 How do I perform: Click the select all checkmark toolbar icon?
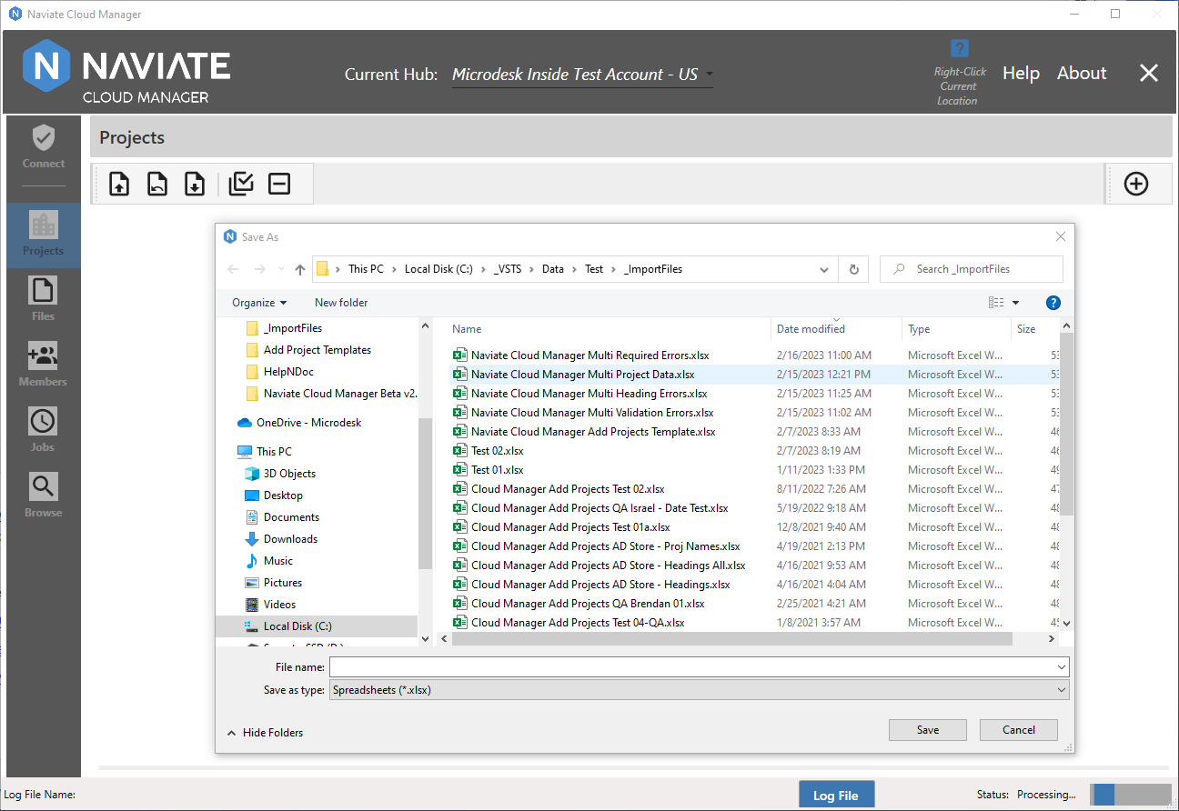pyautogui.click(x=241, y=184)
